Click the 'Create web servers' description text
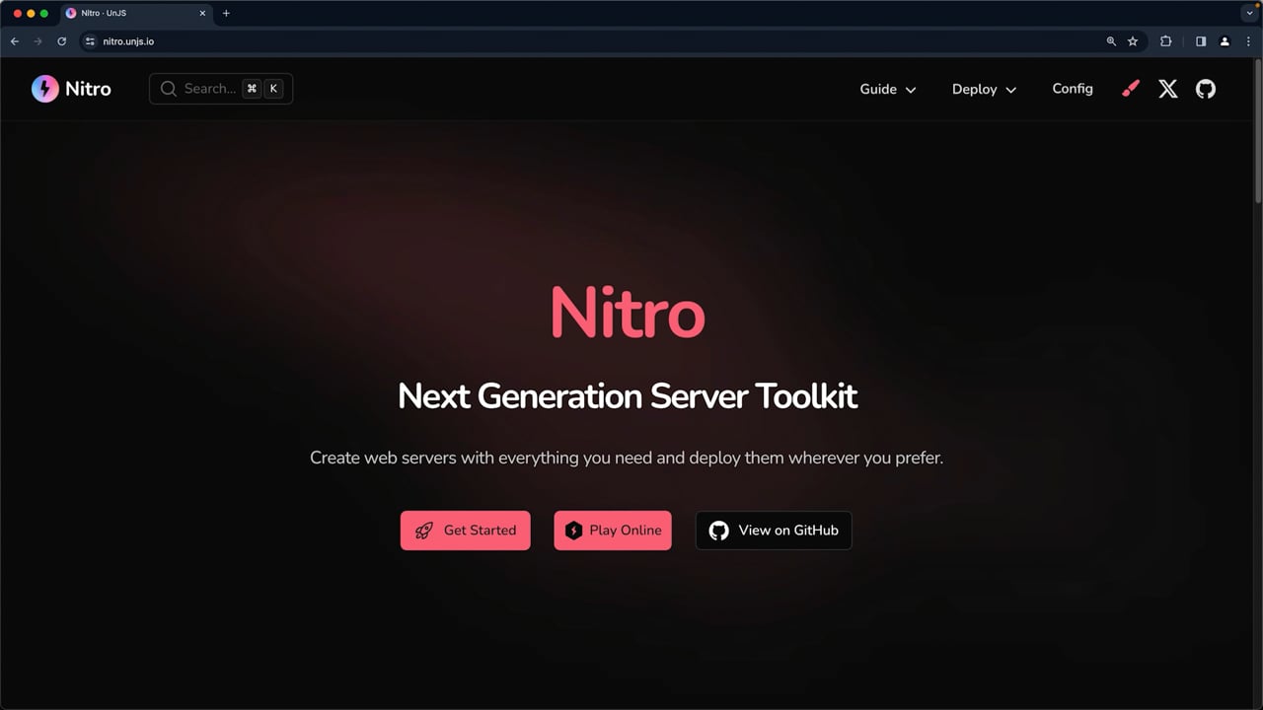This screenshot has height=710, width=1263. (627, 458)
